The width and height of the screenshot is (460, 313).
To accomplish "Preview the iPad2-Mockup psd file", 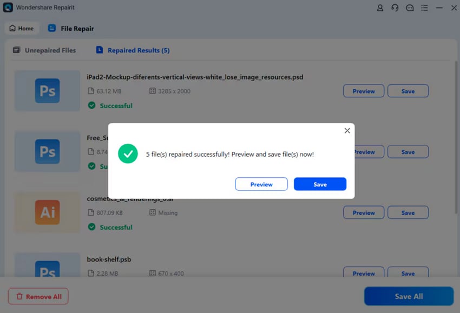I will (x=364, y=91).
